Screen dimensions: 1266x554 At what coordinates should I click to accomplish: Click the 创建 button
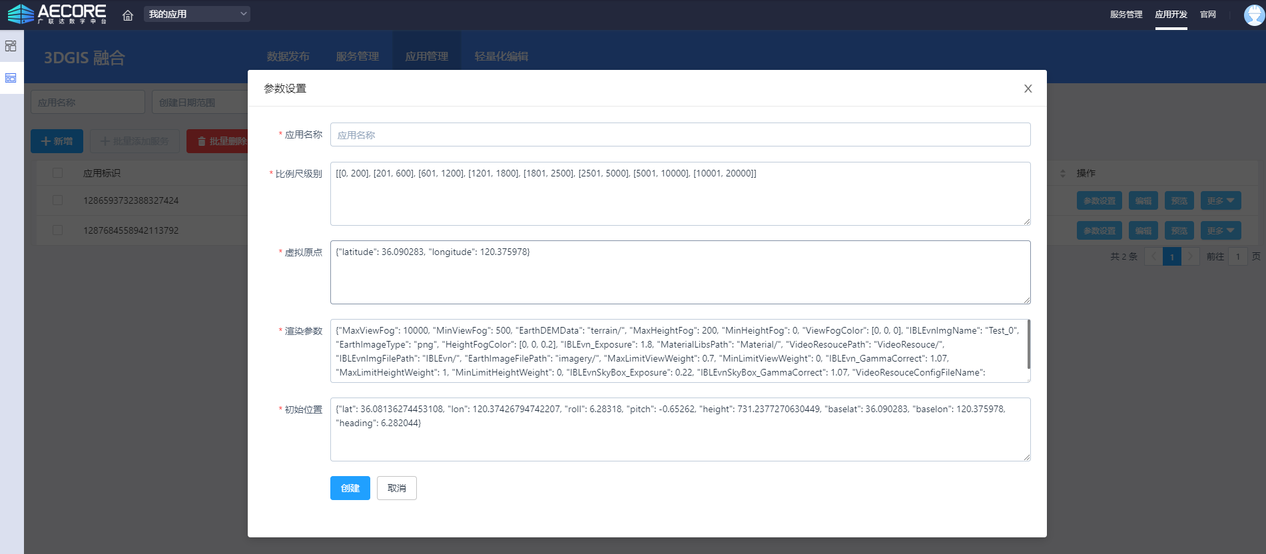pos(350,488)
